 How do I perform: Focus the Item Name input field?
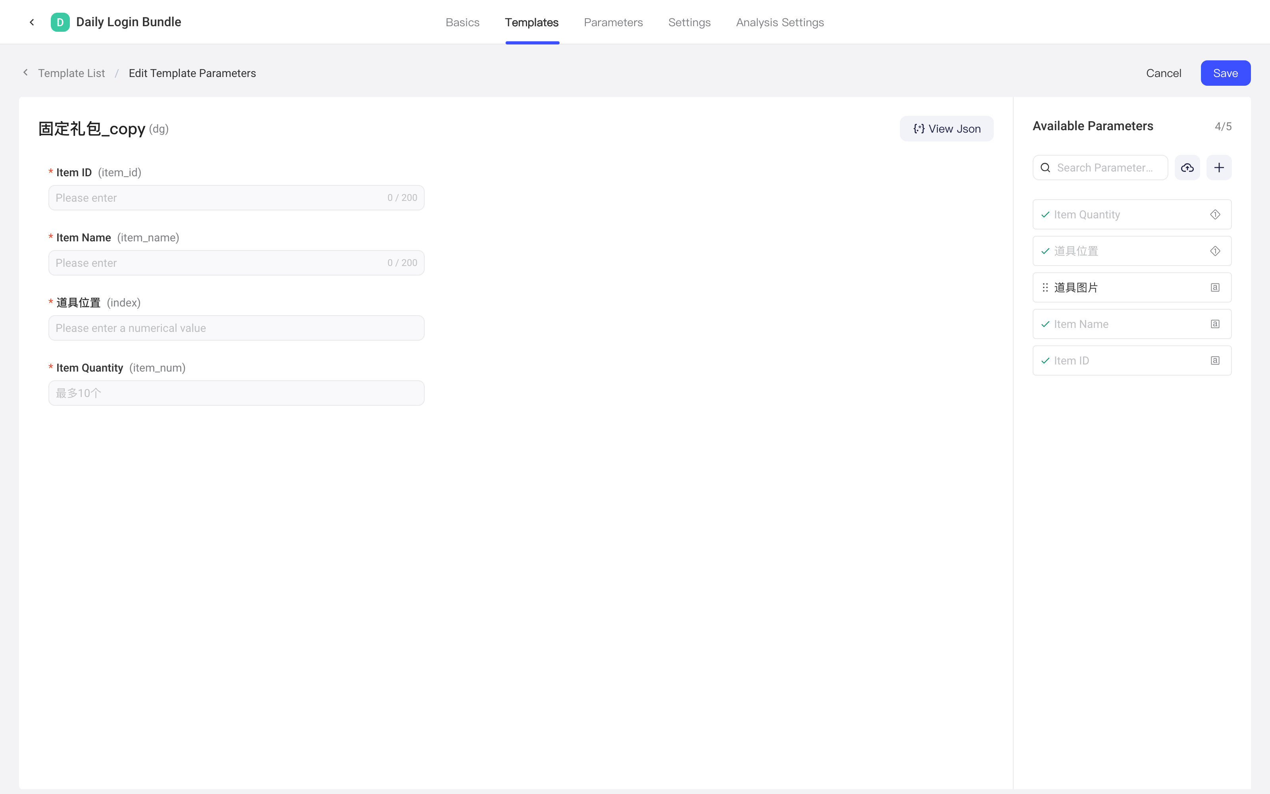click(x=236, y=262)
